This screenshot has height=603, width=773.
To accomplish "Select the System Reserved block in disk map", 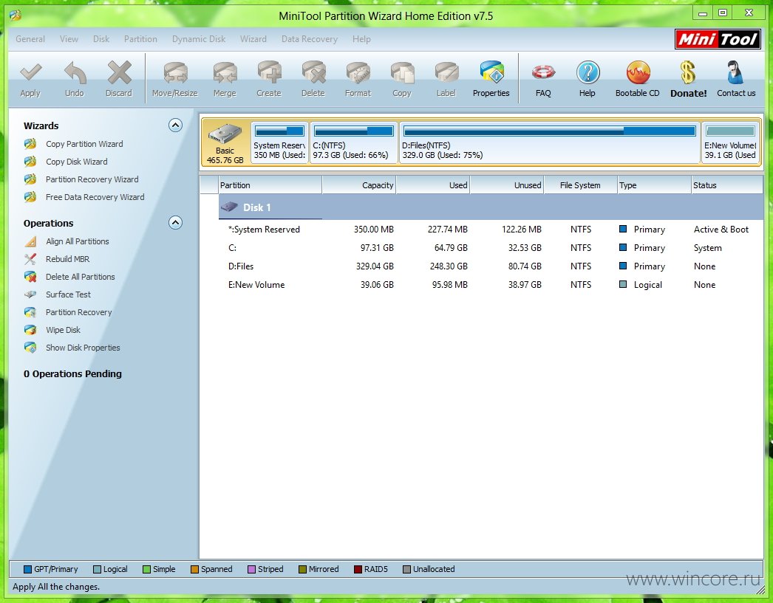I will [279, 142].
